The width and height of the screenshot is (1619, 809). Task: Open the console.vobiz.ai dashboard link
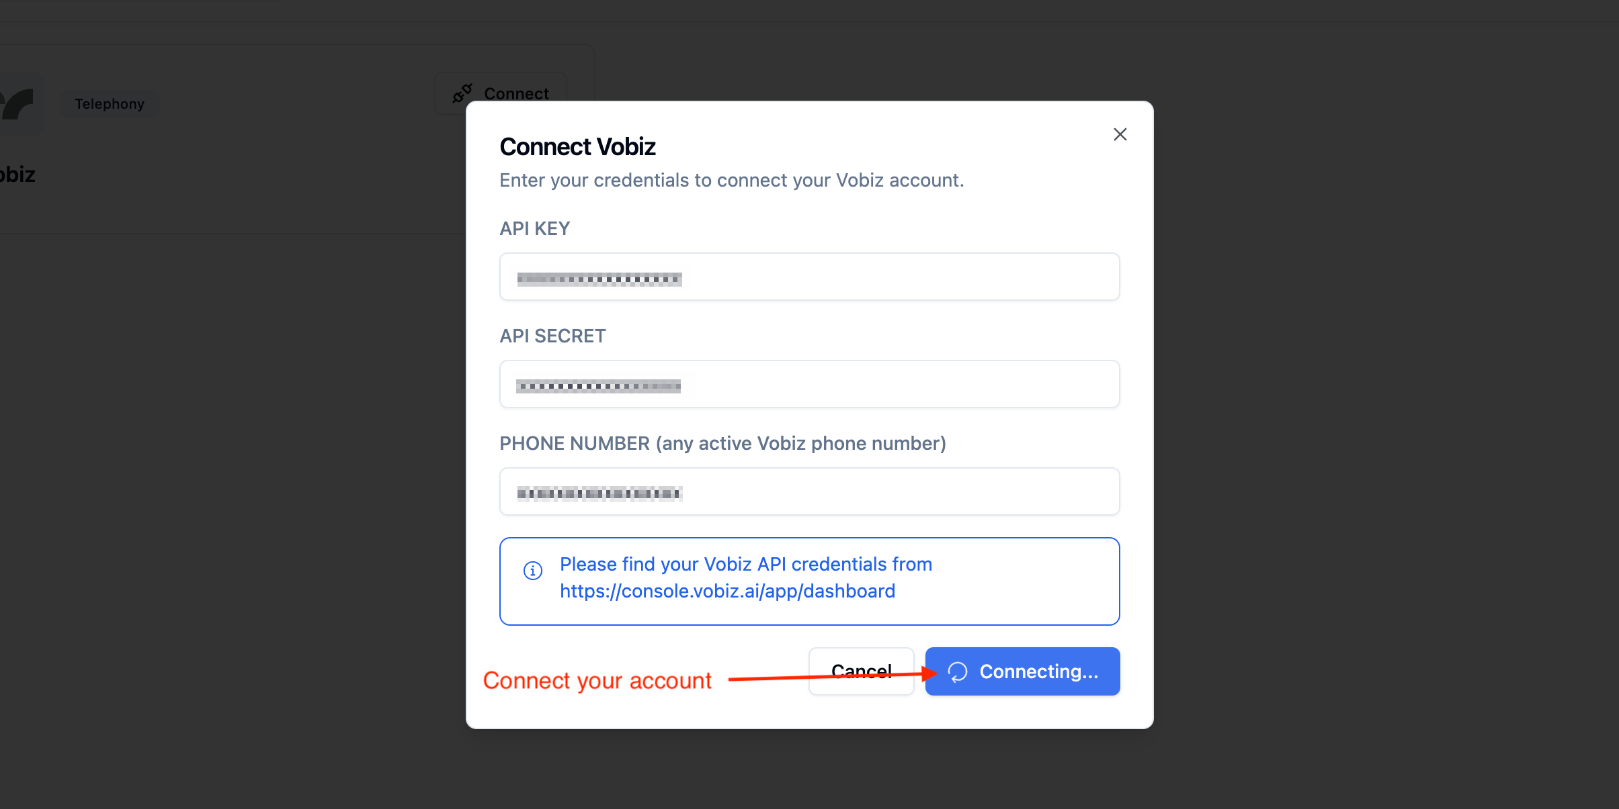pos(727,591)
